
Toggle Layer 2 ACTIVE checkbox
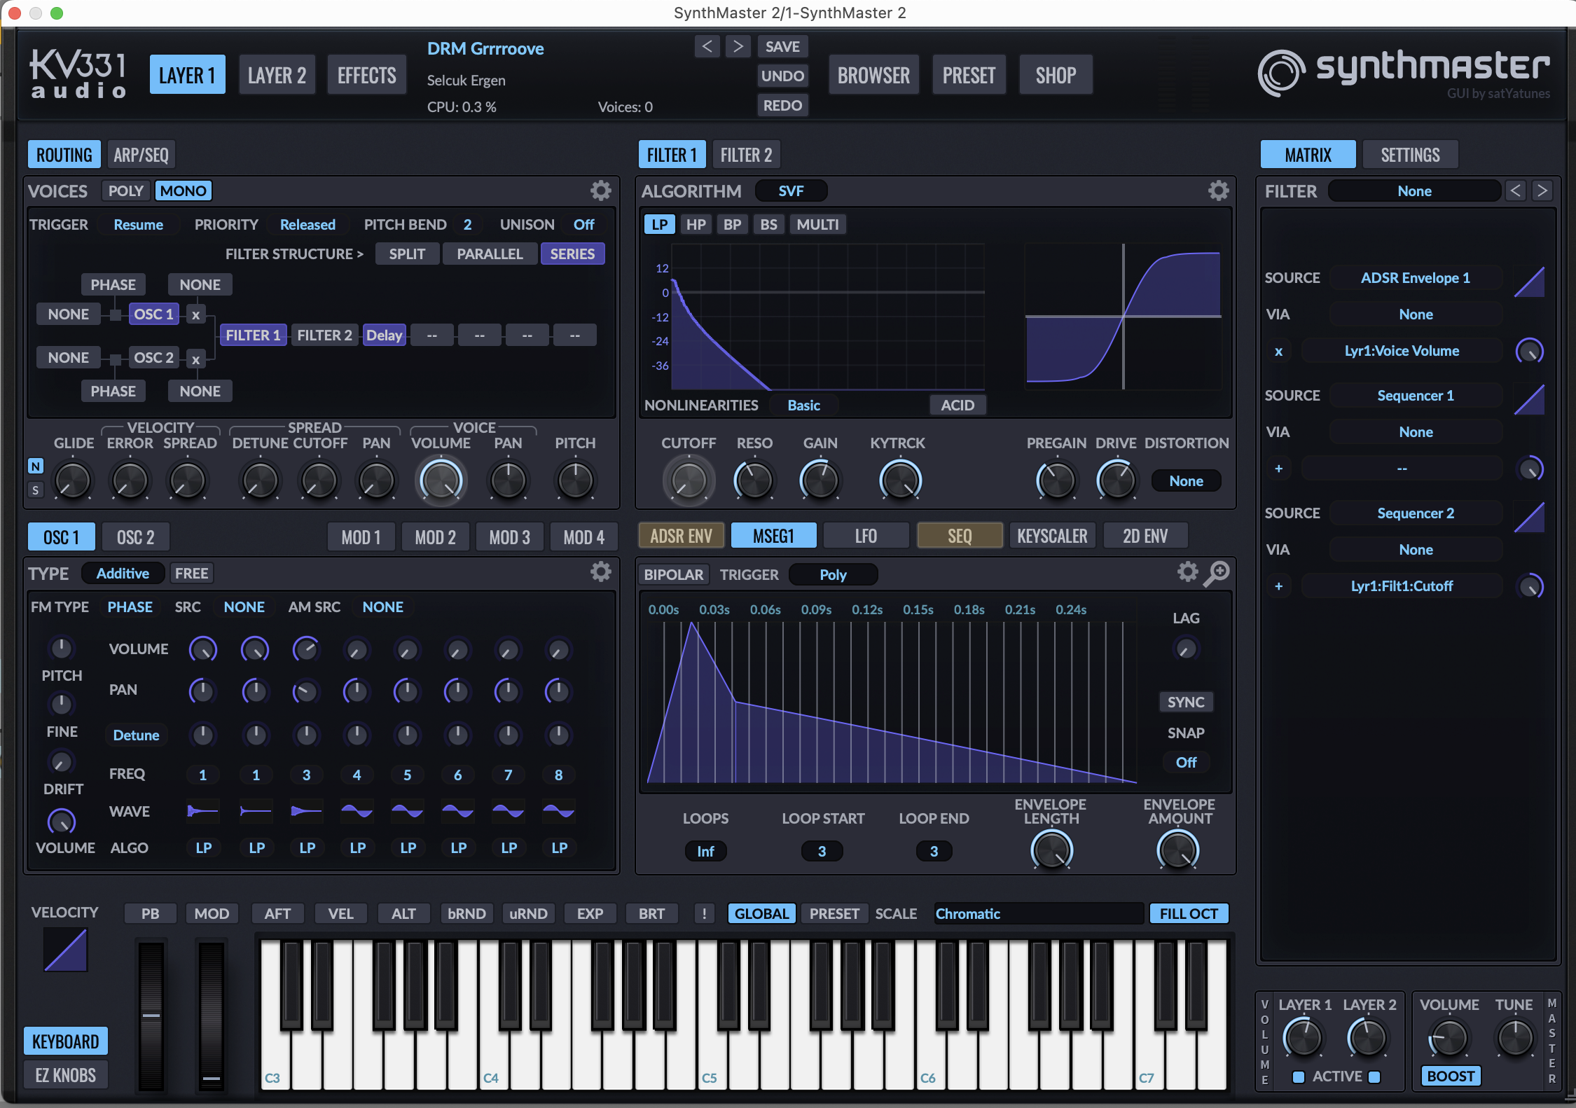pos(1374,1077)
